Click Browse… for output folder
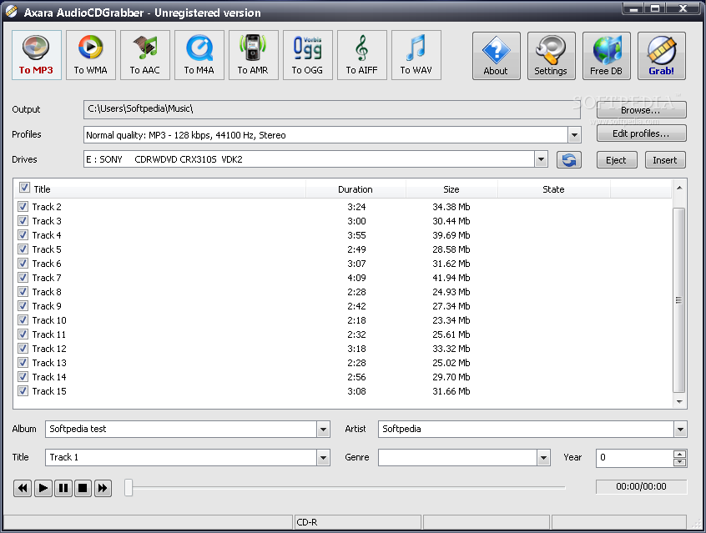The width and height of the screenshot is (706, 533). tap(641, 110)
